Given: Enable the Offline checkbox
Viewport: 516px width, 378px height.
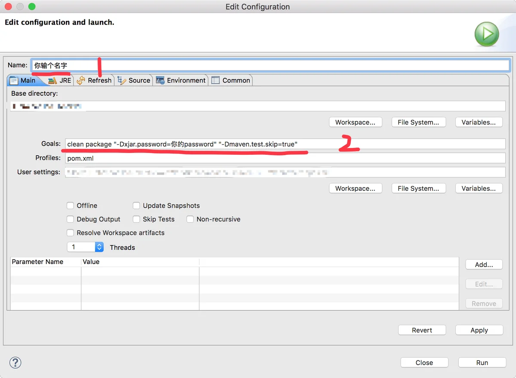Looking at the screenshot, I should pos(71,206).
